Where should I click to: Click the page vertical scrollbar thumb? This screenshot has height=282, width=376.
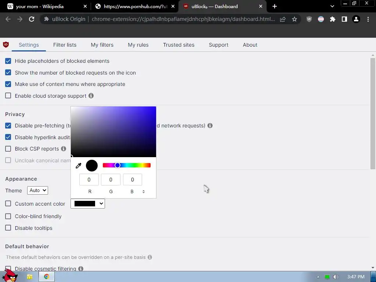373,113
